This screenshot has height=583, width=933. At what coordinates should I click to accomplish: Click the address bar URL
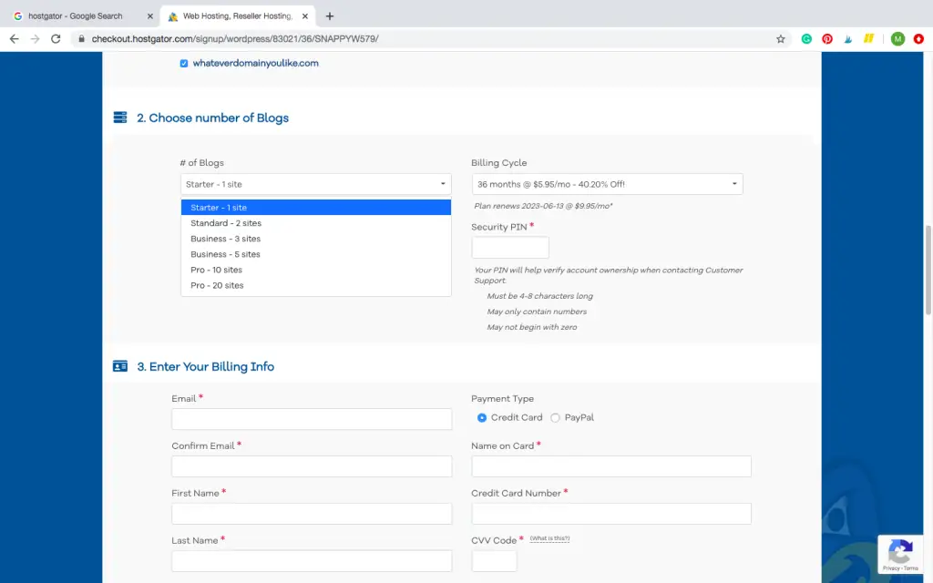point(235,38)
